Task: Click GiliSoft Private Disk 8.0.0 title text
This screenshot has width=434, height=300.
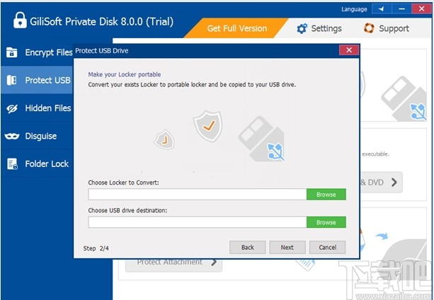Action: (x=101, y=21)
